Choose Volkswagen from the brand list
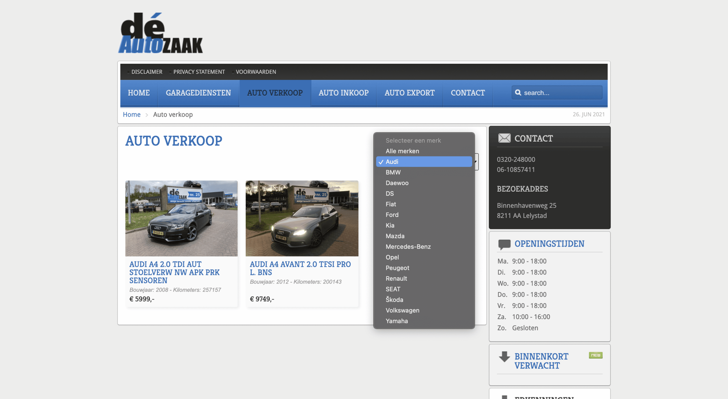 pyautogui.click(x=424, y=310)
